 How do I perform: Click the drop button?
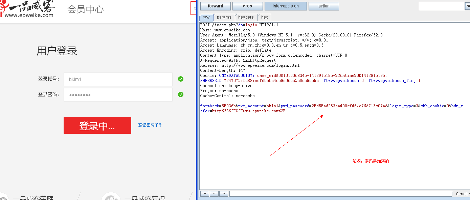pos(247,6)
